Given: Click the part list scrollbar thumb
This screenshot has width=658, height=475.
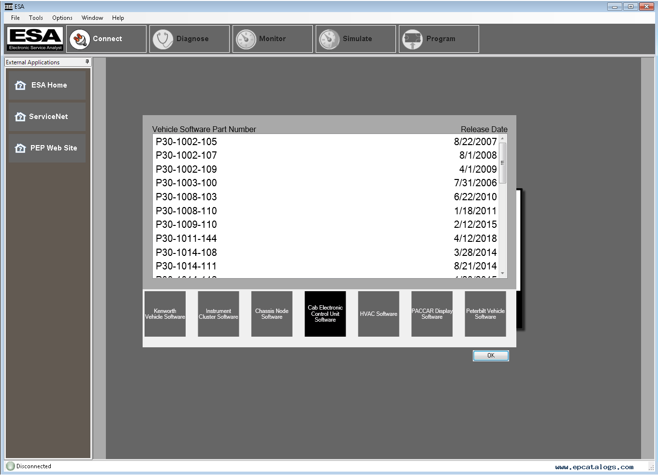Looking at the screenshot, I should [503, 163].
